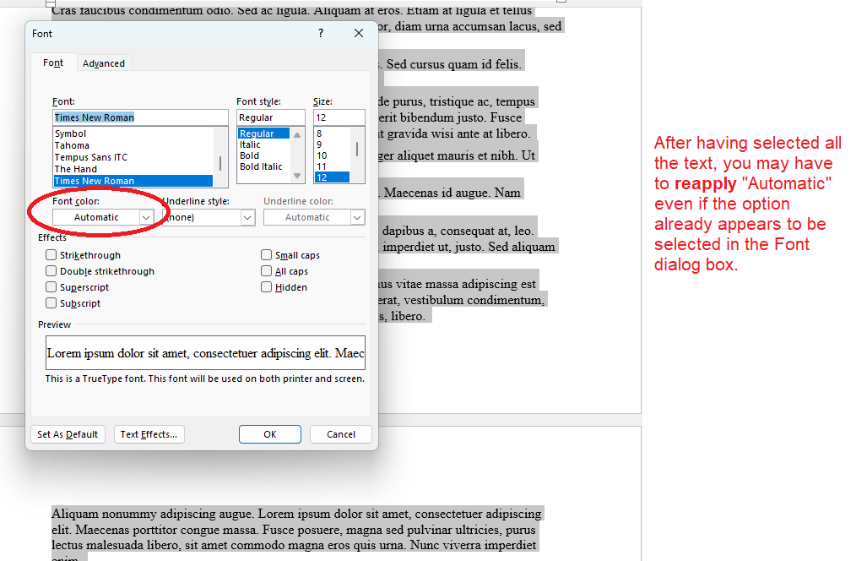867x561 pixels.
Task: Cancel the Font dialog
Action: [x=340, y=434]
